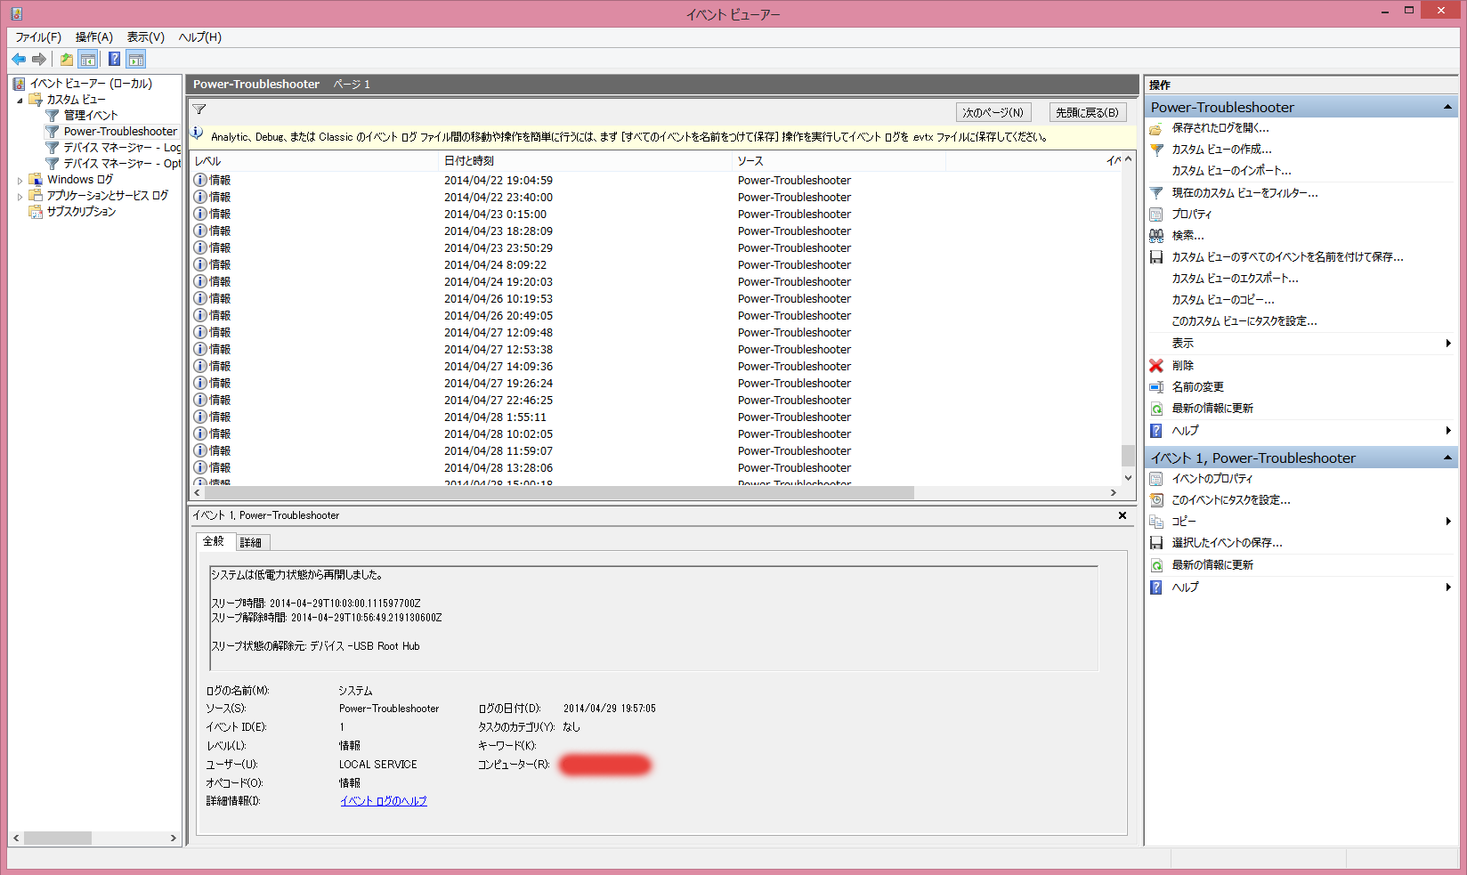Click the blue help toolbar icon

(x=114, y=60)
